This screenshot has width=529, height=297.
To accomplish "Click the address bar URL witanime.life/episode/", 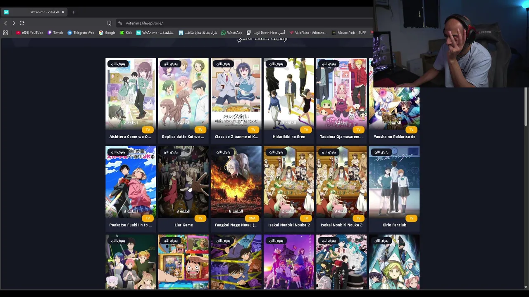I will point(144,23).
